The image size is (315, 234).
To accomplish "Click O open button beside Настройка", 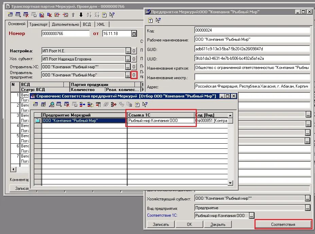I will pyautogui.click(x=134, y=51).
